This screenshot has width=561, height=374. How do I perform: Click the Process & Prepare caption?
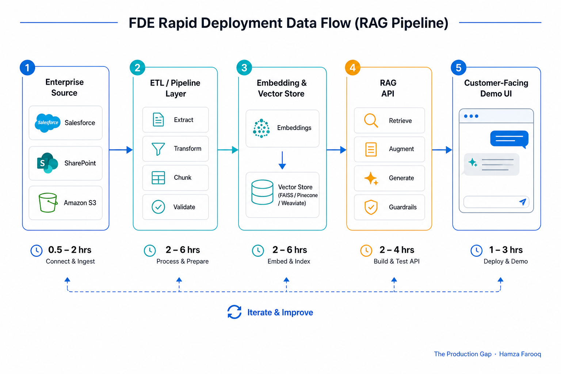pyautogui.click(x=183, y=262)
